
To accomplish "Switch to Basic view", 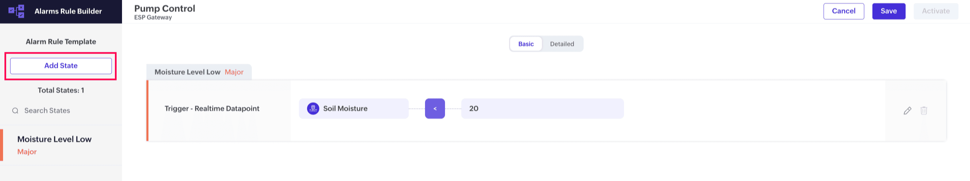I will point(526,44).
